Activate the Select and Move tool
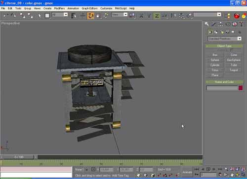Viewport: 247px width, 179px height. [x=82, y=16]
